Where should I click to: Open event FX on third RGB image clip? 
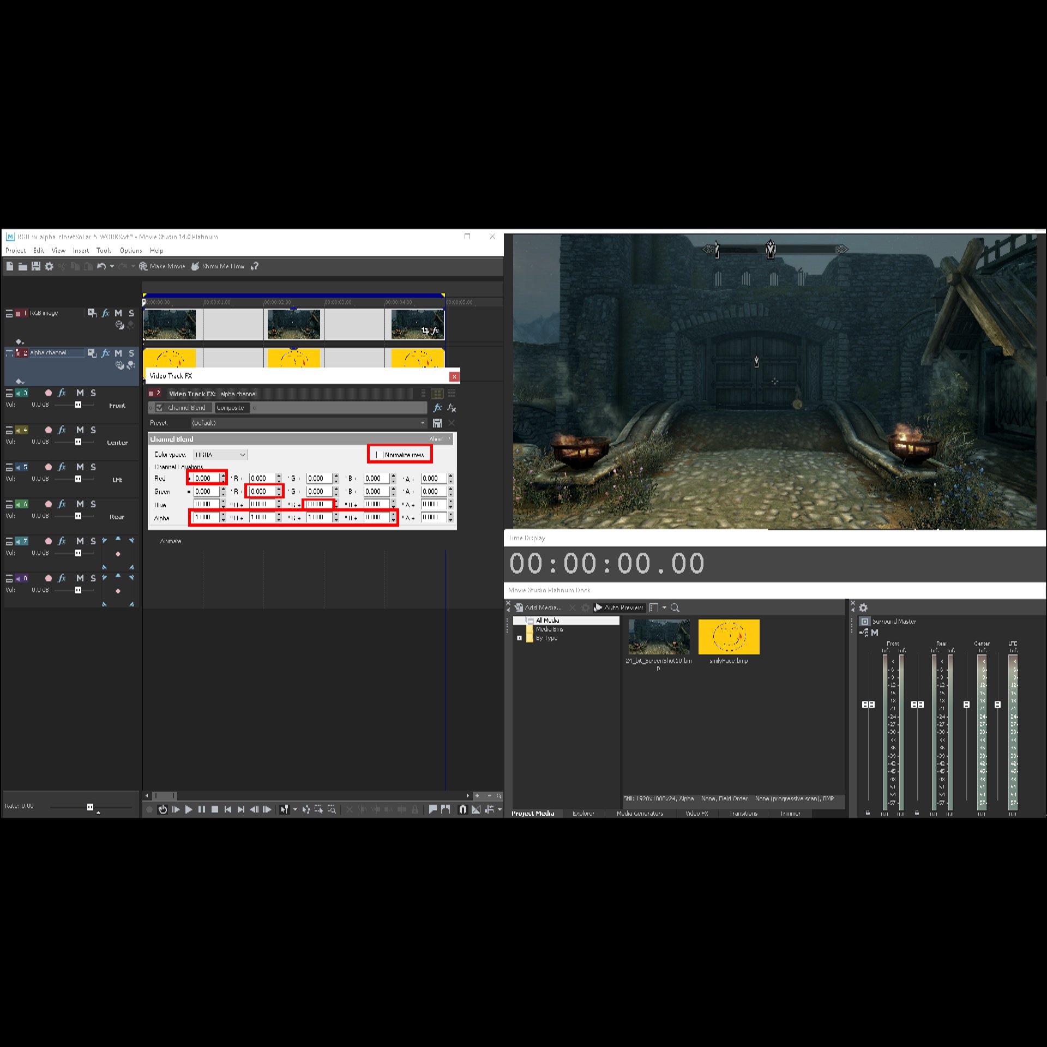tap(435, 330)
